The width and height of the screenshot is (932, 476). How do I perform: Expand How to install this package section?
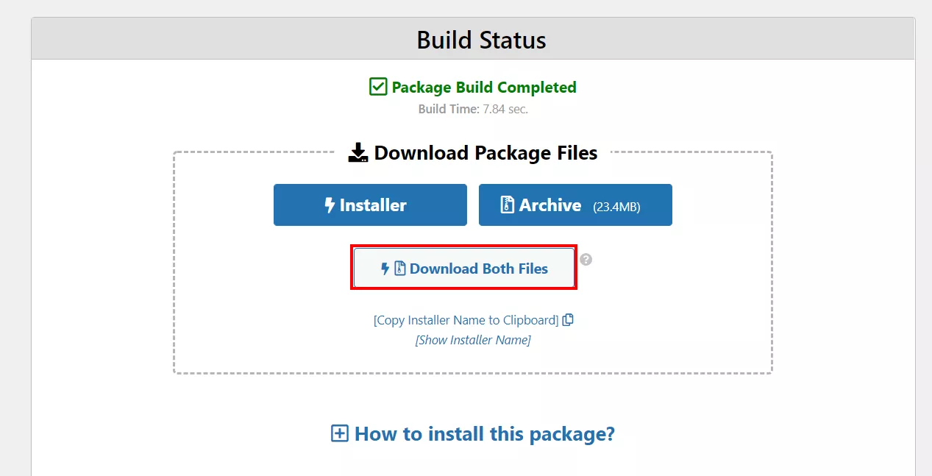pyautogui.click(x=473, y=433)
